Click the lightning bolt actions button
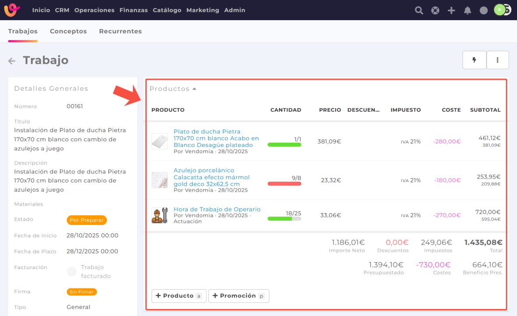This screenshot has width=517, height=316. (x=474, y=60)
